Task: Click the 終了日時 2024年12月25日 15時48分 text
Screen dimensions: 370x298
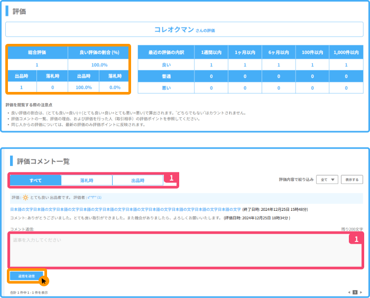Action: coord(275,209)
